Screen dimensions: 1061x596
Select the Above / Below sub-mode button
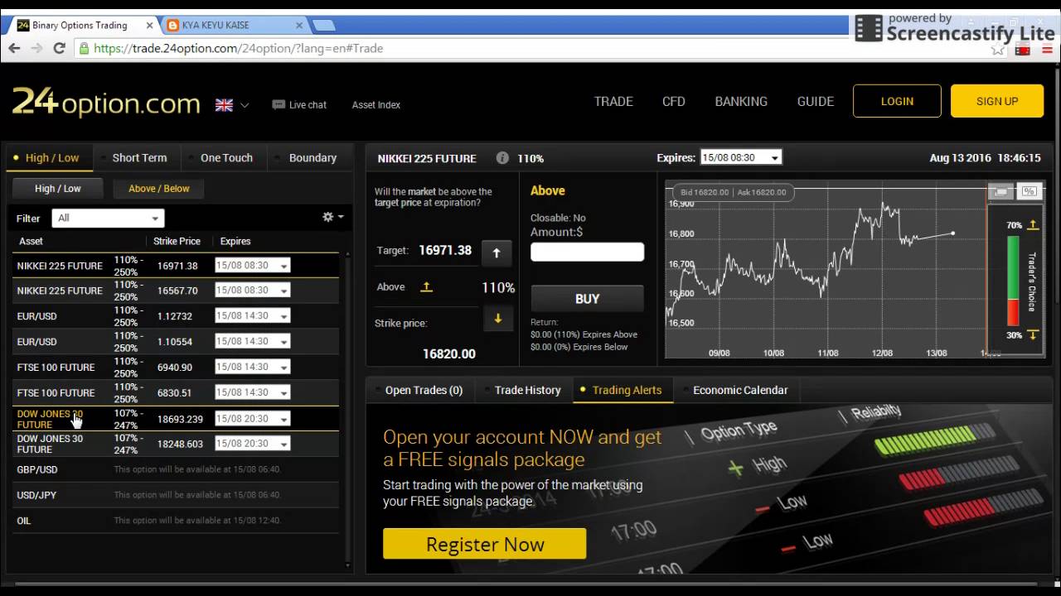[159, 189]
